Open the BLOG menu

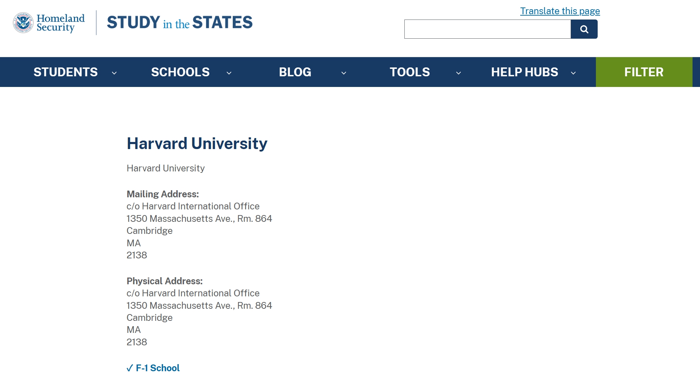click(295, 72)
